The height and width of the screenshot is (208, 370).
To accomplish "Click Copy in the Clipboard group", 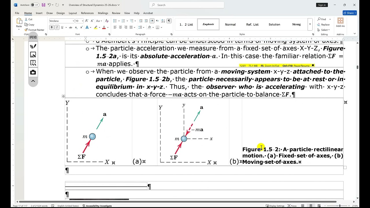I will (29, 25).
